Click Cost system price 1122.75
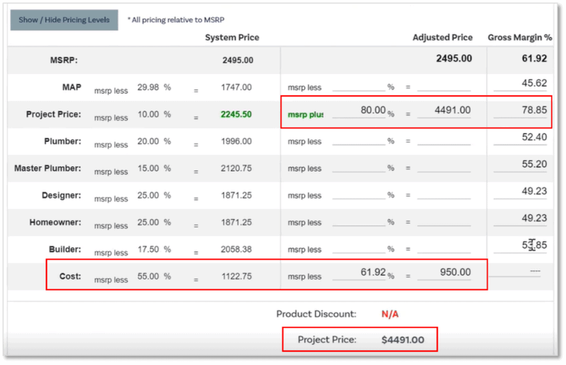 tap(236, 277)
